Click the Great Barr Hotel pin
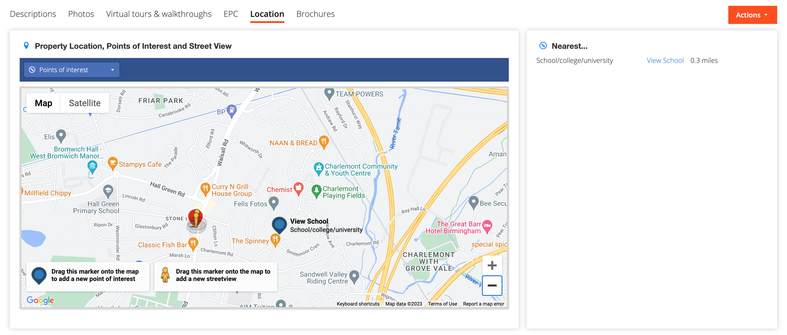787x335 pixels. (487, 226)
